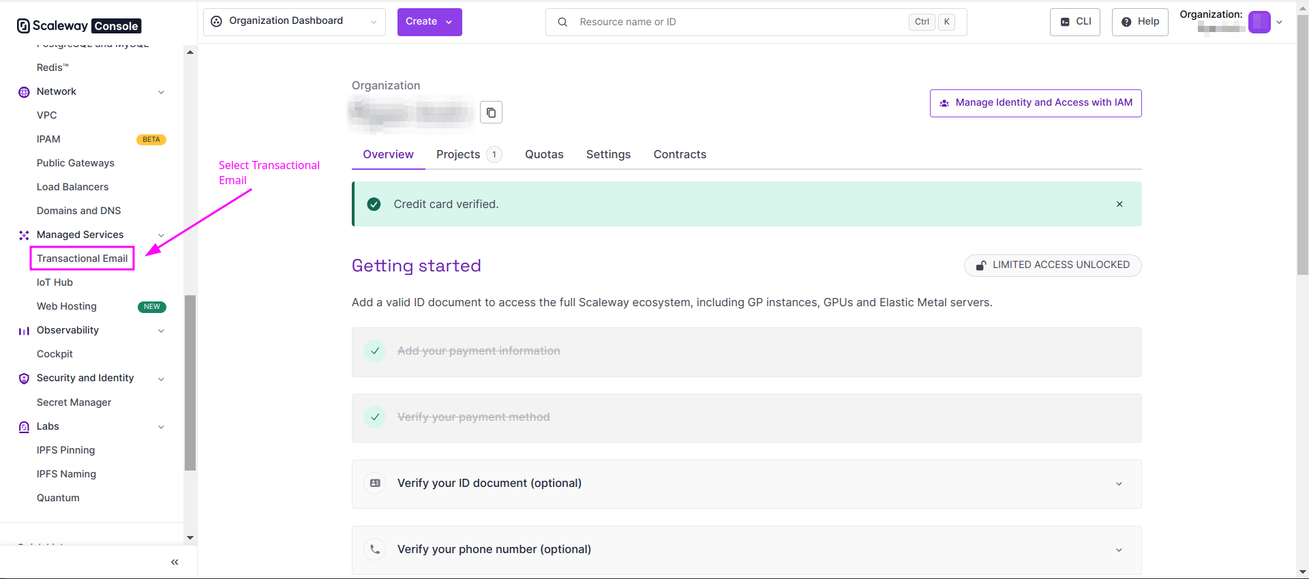Screen dimensions: 1309x579
Task: Click the Network globe icon
Action: pos(24,92)
